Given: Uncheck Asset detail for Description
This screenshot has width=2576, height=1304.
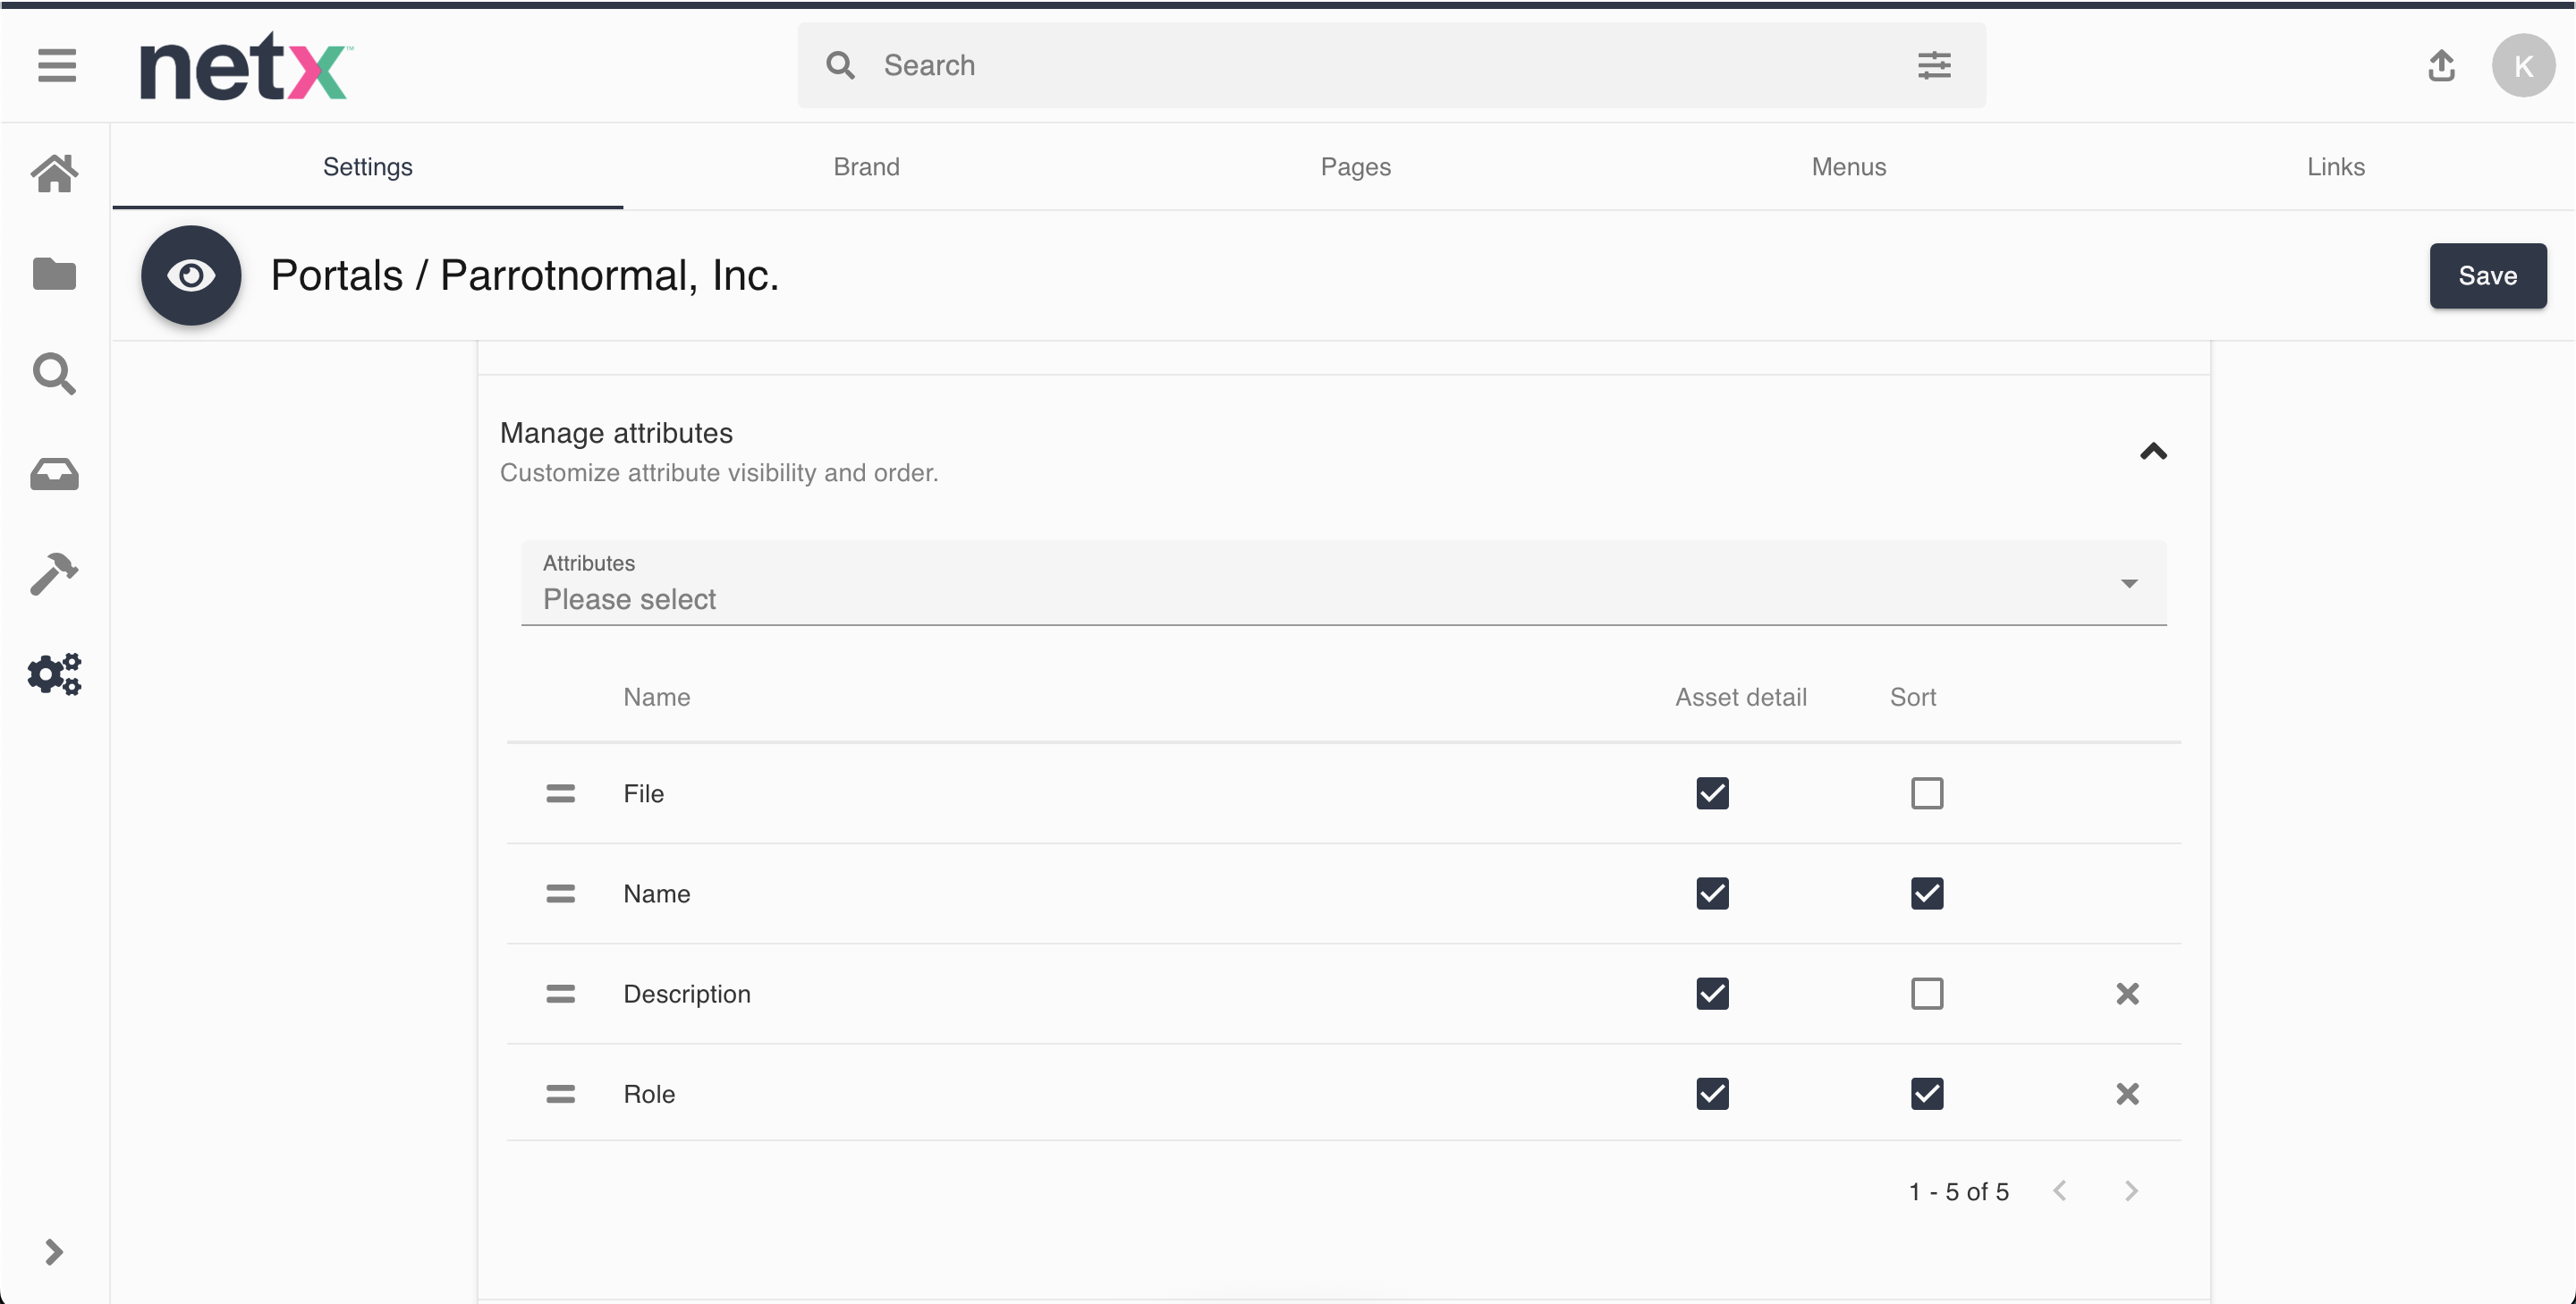Looking at the screenshot, I should pyautogui.click(x=1712, y=993).
